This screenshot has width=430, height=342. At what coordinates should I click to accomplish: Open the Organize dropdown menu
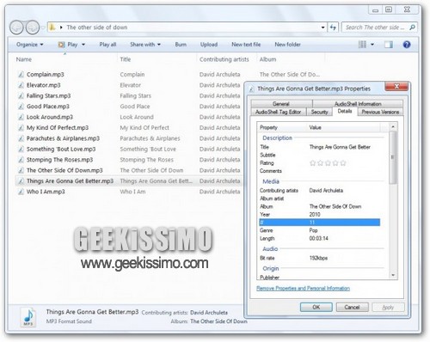point(30,45)
